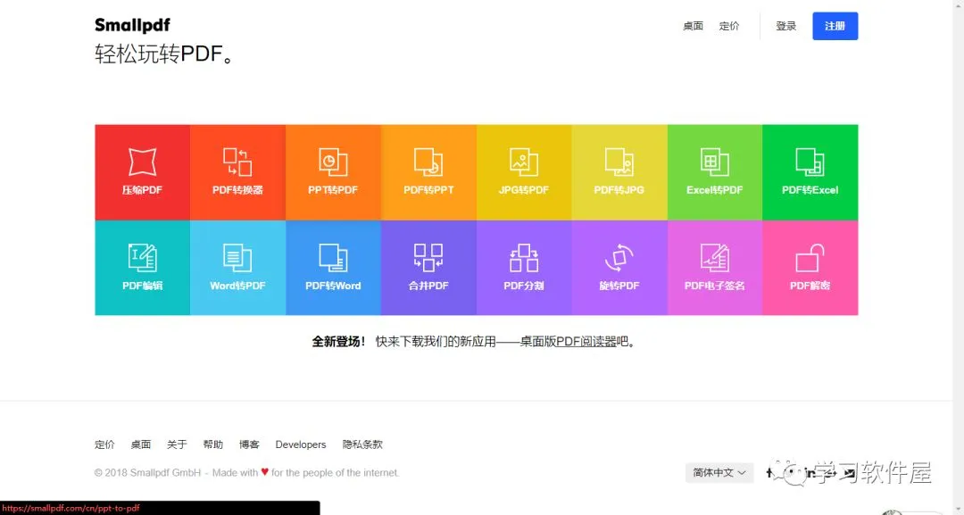The height and width of the screenshot is (515, 964).
Task: Open the 压缩PDF compress tool tile
Action: click(142, 172)
